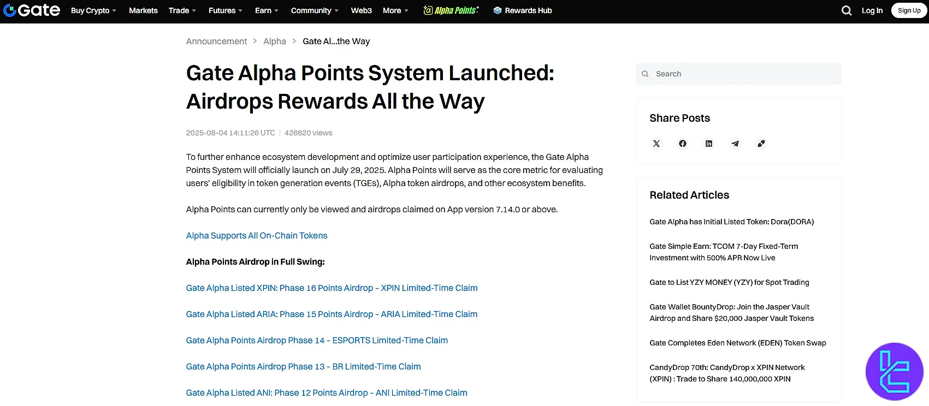
Task: Click the purple floating logo badge
Action: pyautogui.click(x=894, y=372)
